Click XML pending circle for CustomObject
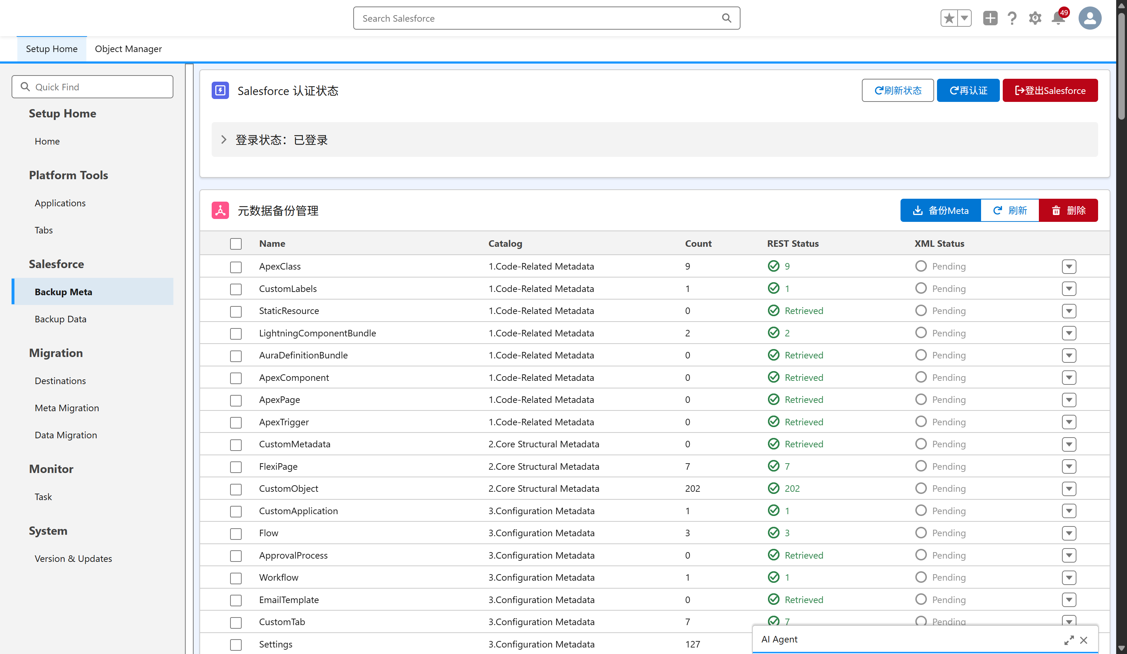Image resolution: width=1127 pixels, height=654 pixels. coord(921,489)
